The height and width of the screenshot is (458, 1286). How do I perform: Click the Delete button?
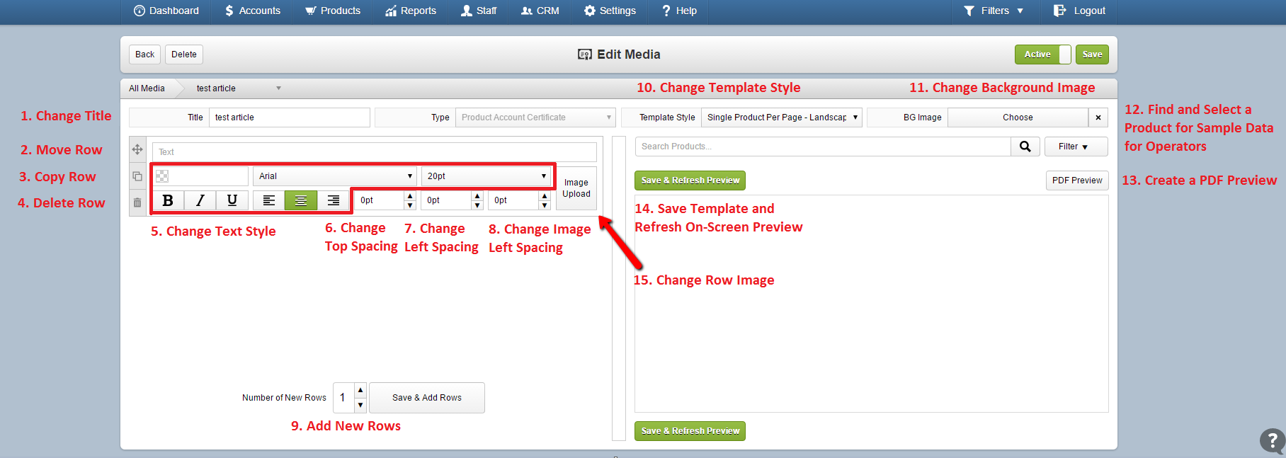coord(184,55)
